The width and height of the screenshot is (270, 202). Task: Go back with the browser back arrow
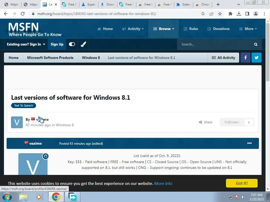click(x=6, y=14)
